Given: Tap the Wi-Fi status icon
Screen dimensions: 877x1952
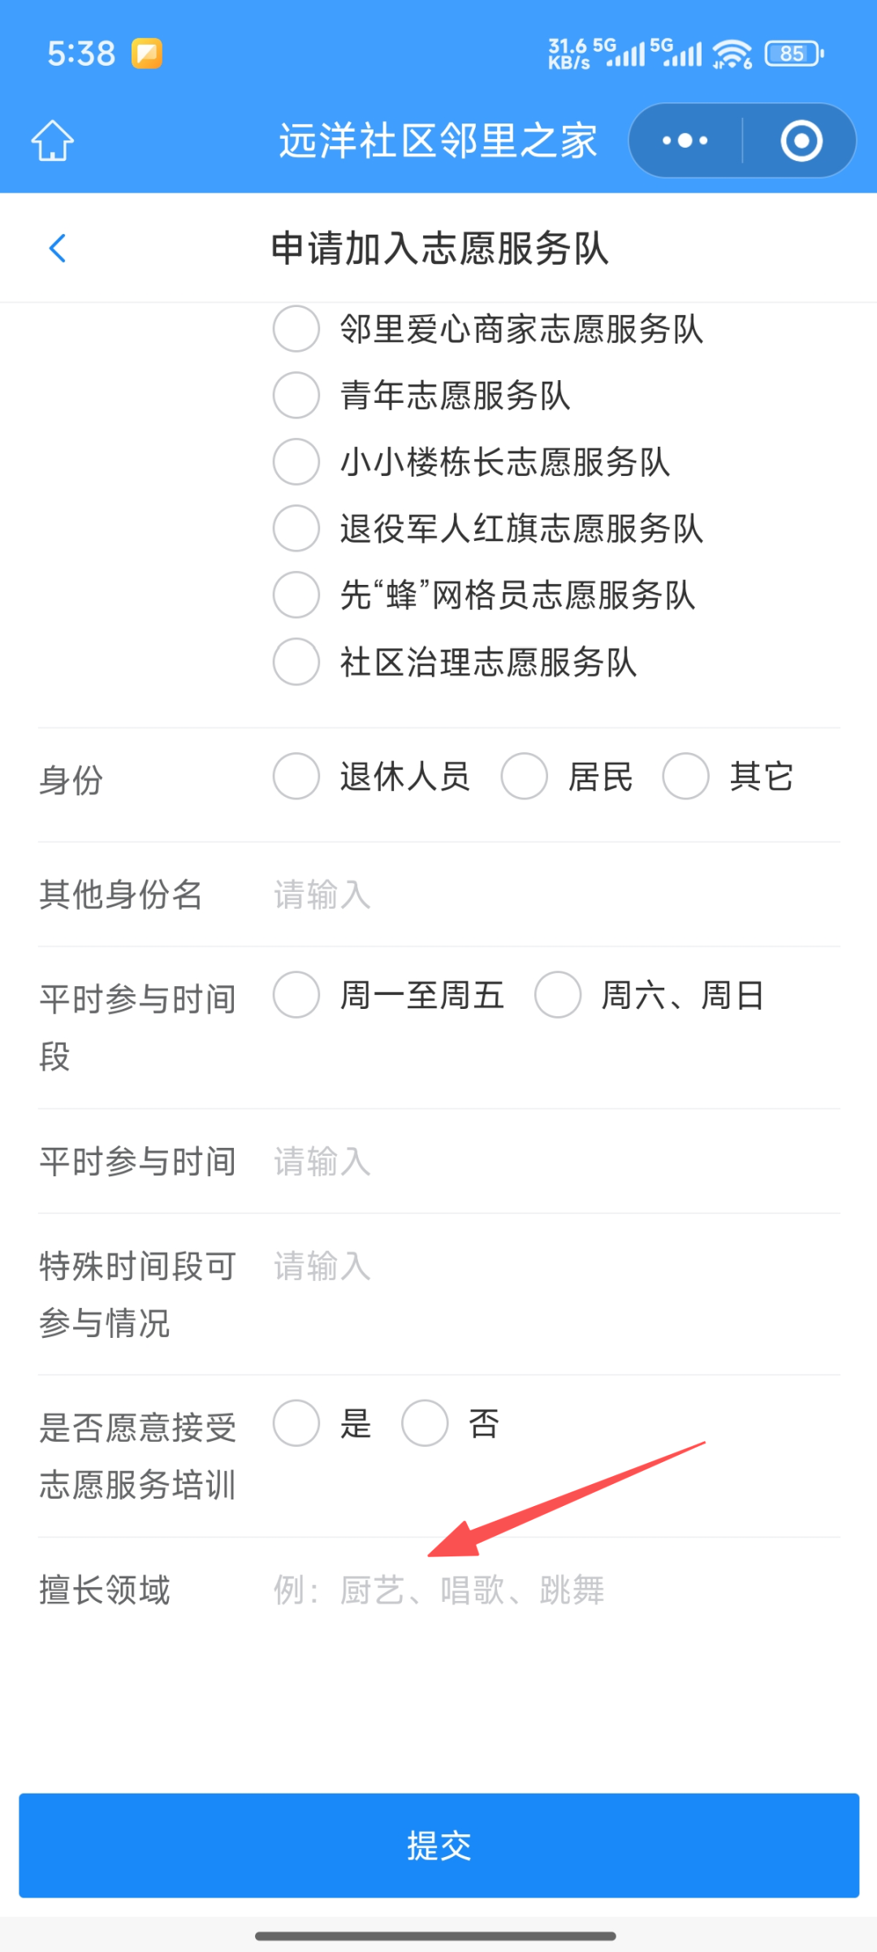Looking at the screenshot, I should (732, 54).
